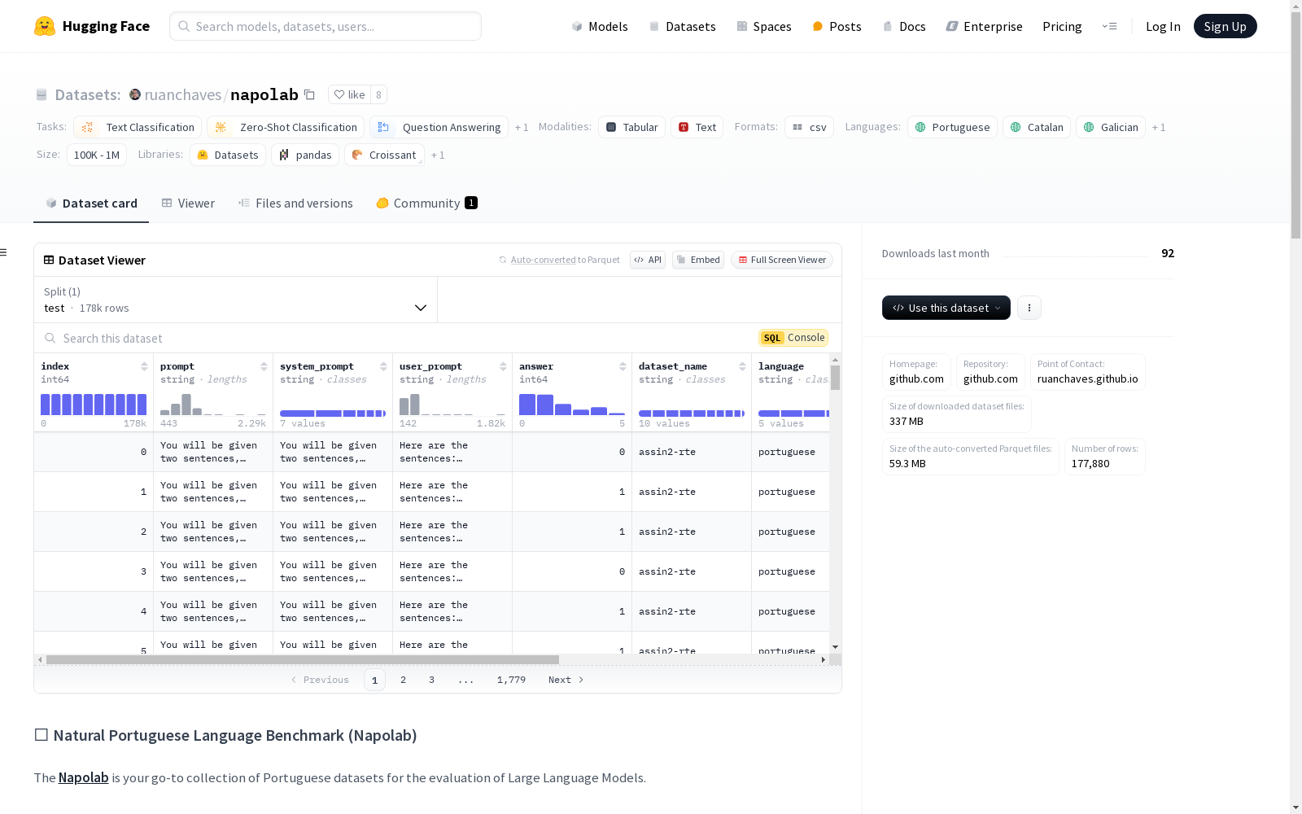The height and width of the screenshot is (814, 1302).
Task: Click the Log In link
Action: click(1163, 26)
